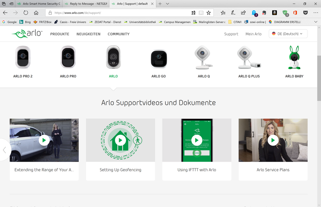Open the NEUIGKEITEN menu
Screen dimensions: 321x207
[88, 34]
